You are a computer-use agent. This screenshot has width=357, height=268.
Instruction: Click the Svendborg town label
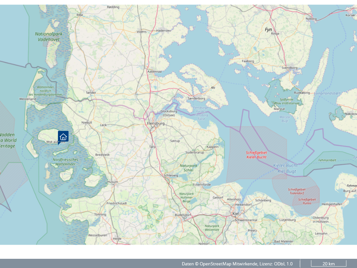pyautogui.click(x=290, y=68)
